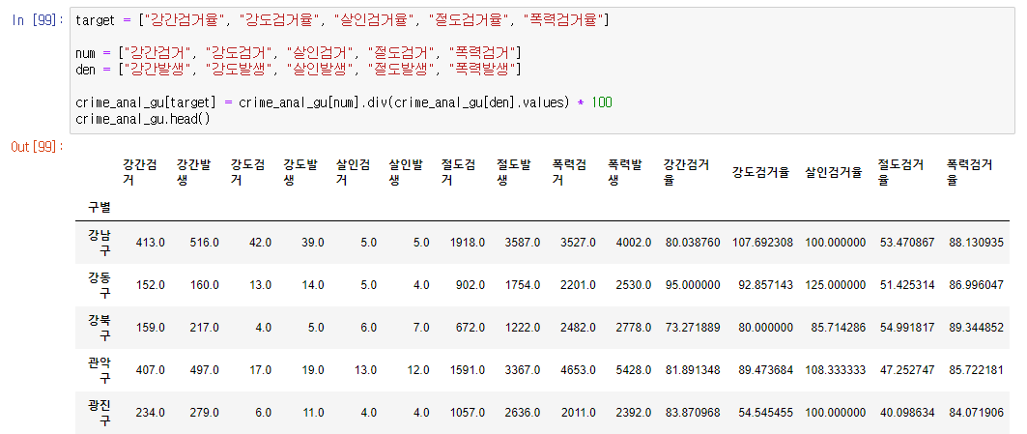The width and height of the screenshot is (1027, 434).
Task: Click the 살인발생 column header
Action: tap(406, 172)
